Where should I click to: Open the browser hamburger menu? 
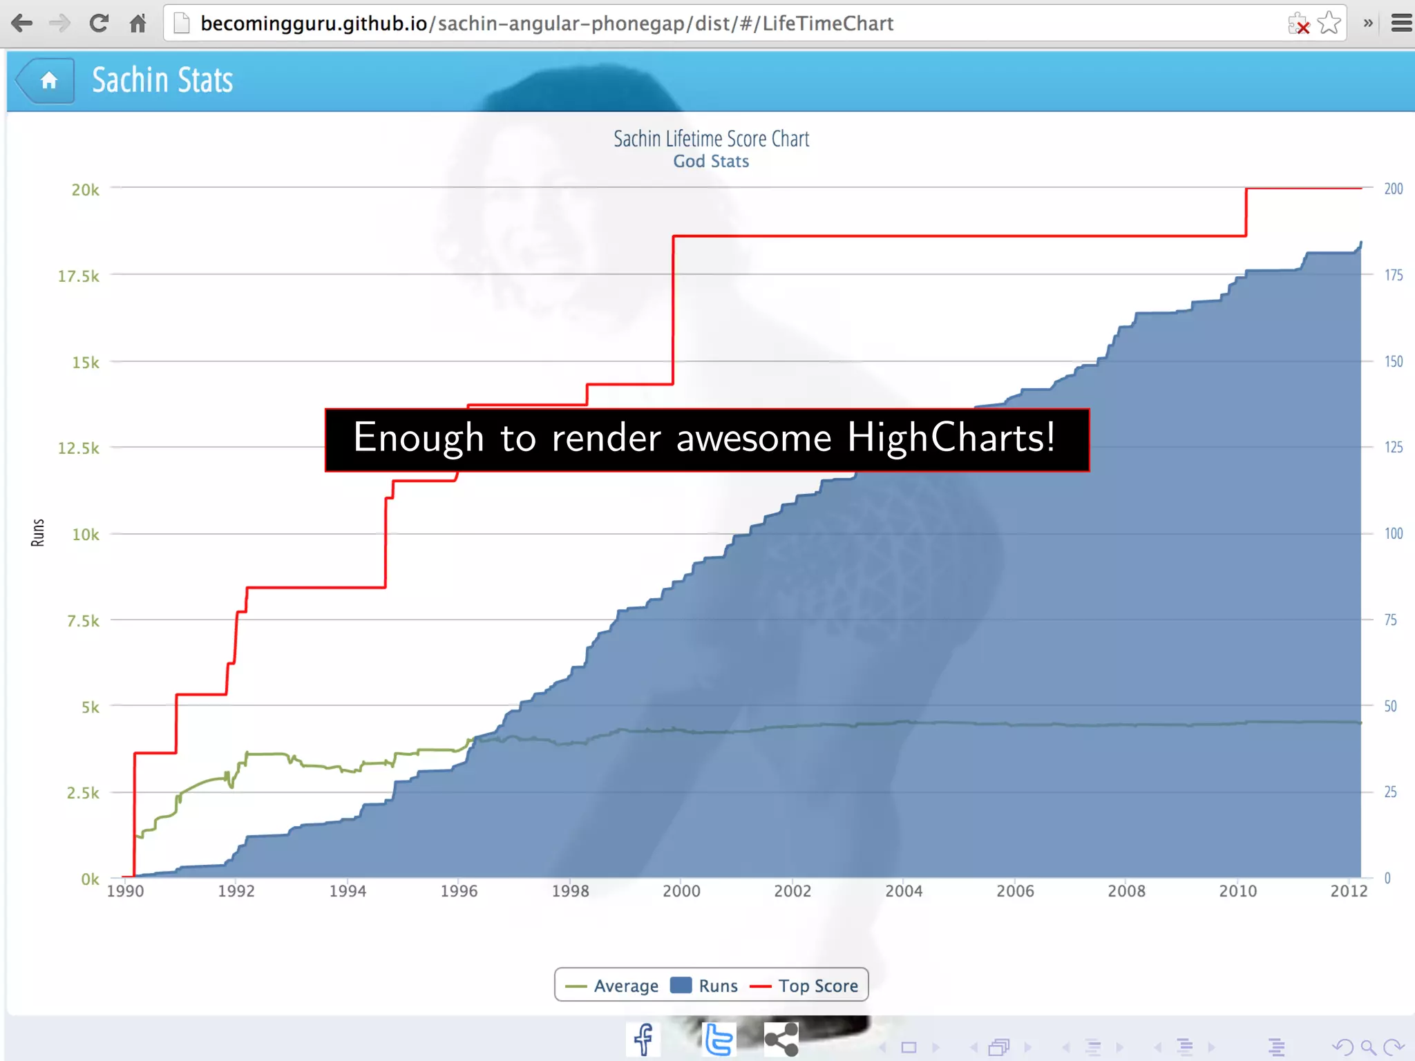coord(1401,23)
